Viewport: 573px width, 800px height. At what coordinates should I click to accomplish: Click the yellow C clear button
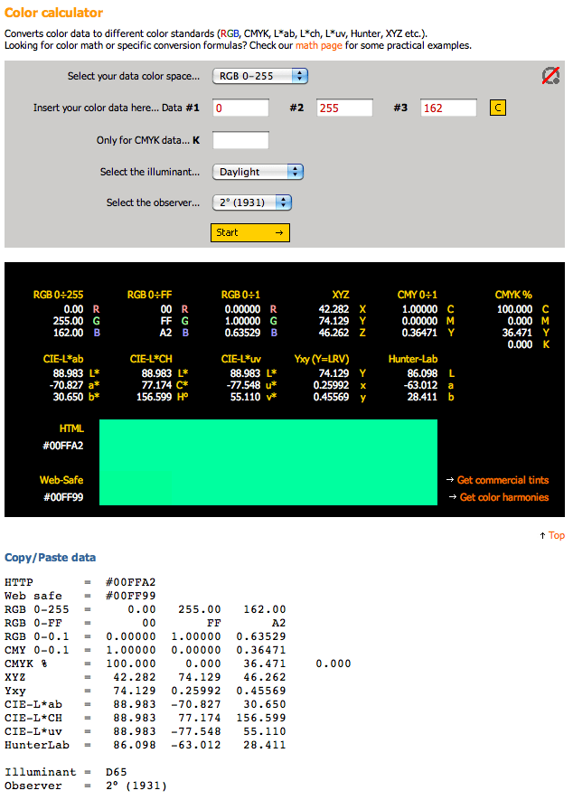coord(497,108)
